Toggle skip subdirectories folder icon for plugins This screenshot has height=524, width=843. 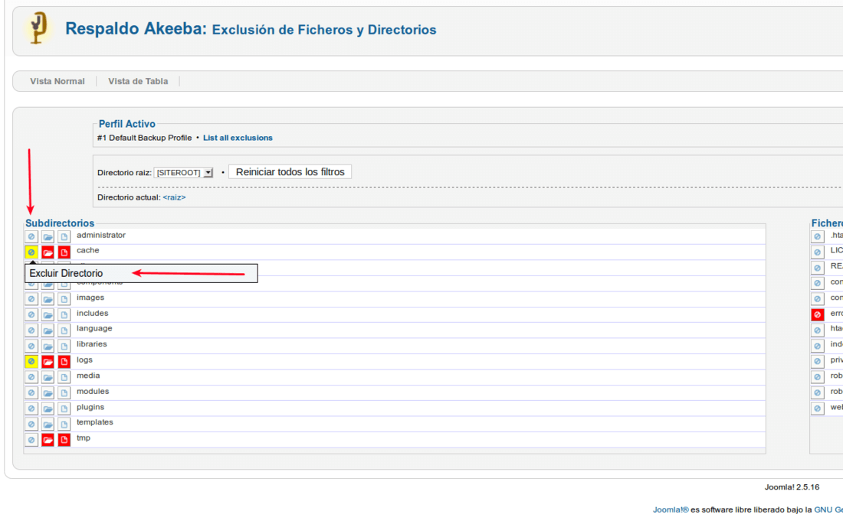click(48, 408)
